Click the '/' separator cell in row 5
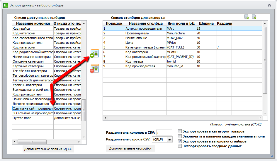The image size is (277, 161). [224, 47]
